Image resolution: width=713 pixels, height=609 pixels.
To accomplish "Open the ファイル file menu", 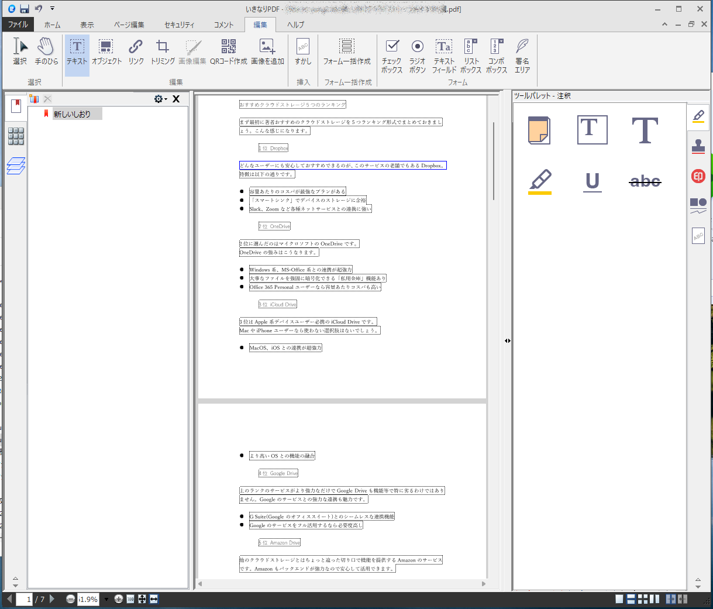I will [x=18, y=25].
